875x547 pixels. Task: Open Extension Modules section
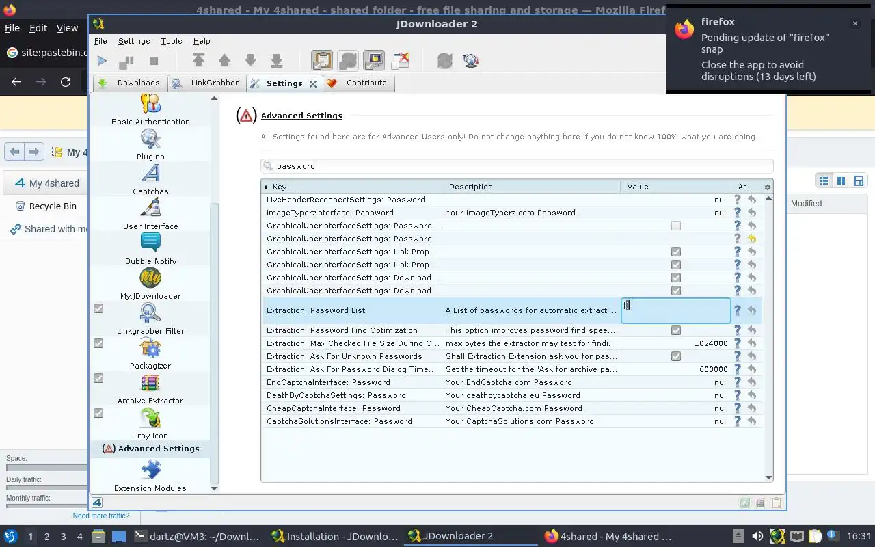coord(150,477)
